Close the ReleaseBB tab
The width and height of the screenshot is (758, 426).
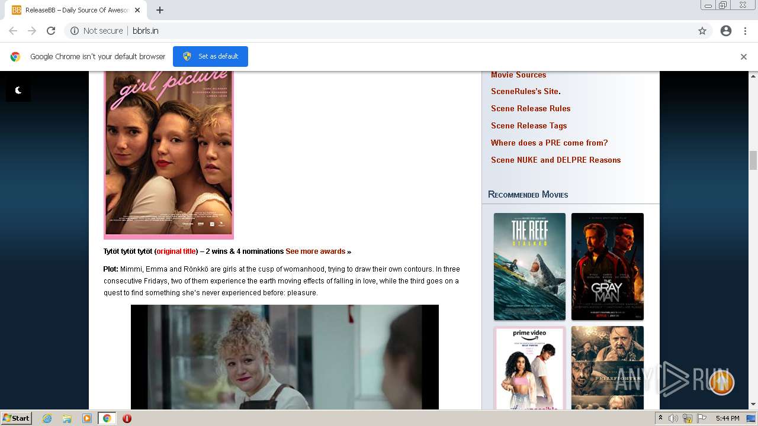[137, 10]
